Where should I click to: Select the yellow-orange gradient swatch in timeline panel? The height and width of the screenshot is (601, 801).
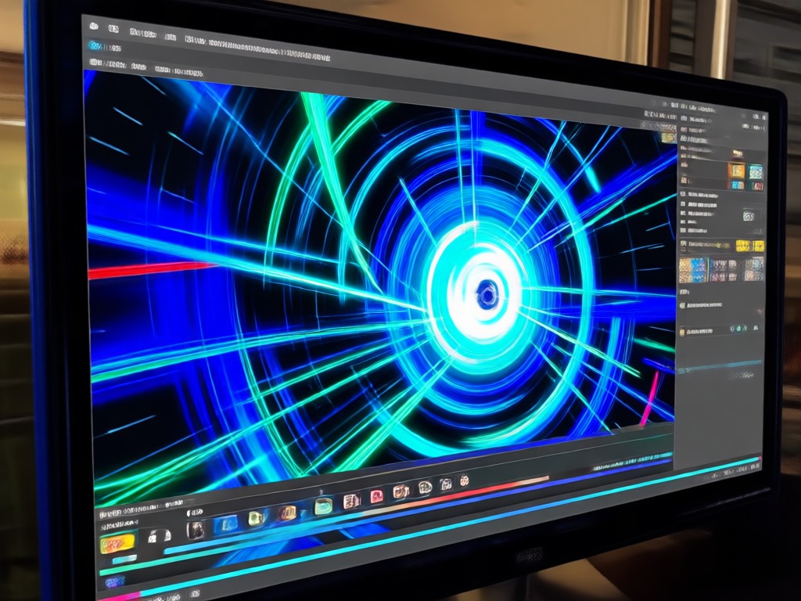click(118, 543)
